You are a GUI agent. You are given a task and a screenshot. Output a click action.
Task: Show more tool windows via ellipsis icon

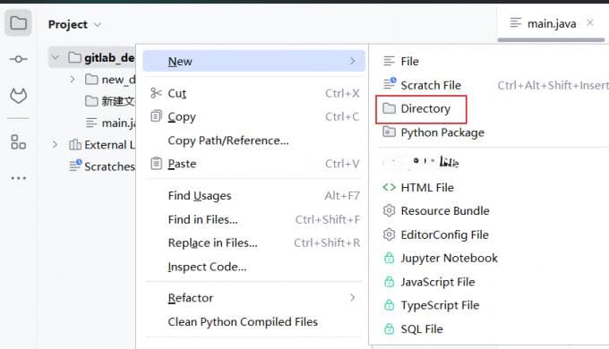coord(18,178)
